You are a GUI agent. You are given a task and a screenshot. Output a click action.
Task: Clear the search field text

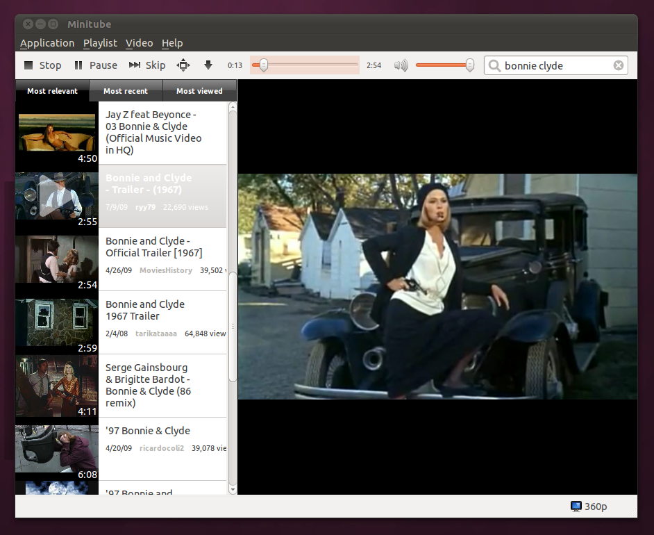[619, 65]
